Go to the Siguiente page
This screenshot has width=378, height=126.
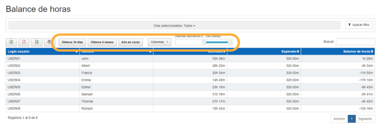tap(365, 119)
